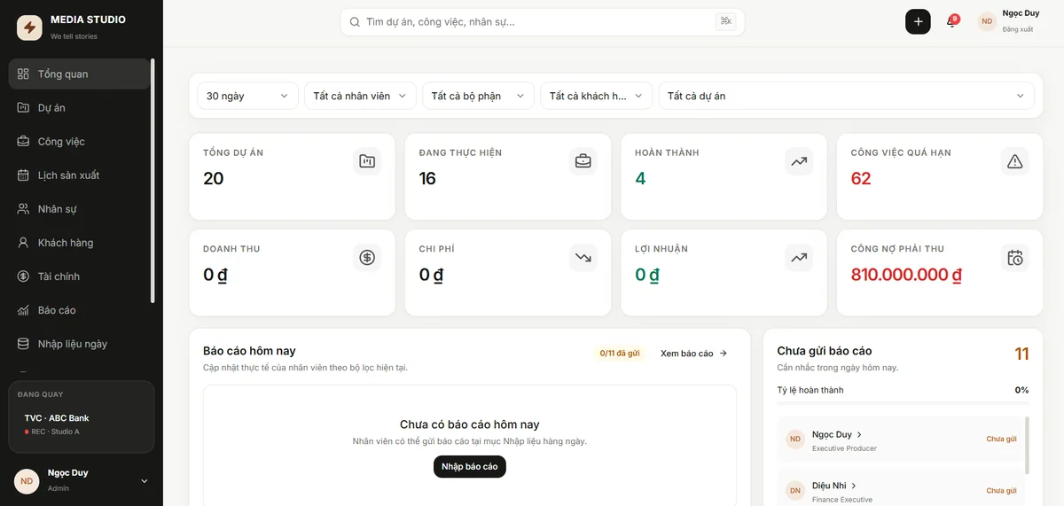Go to Khách hàng menu item
1064x506 pixels.
[x=79, y=242]
